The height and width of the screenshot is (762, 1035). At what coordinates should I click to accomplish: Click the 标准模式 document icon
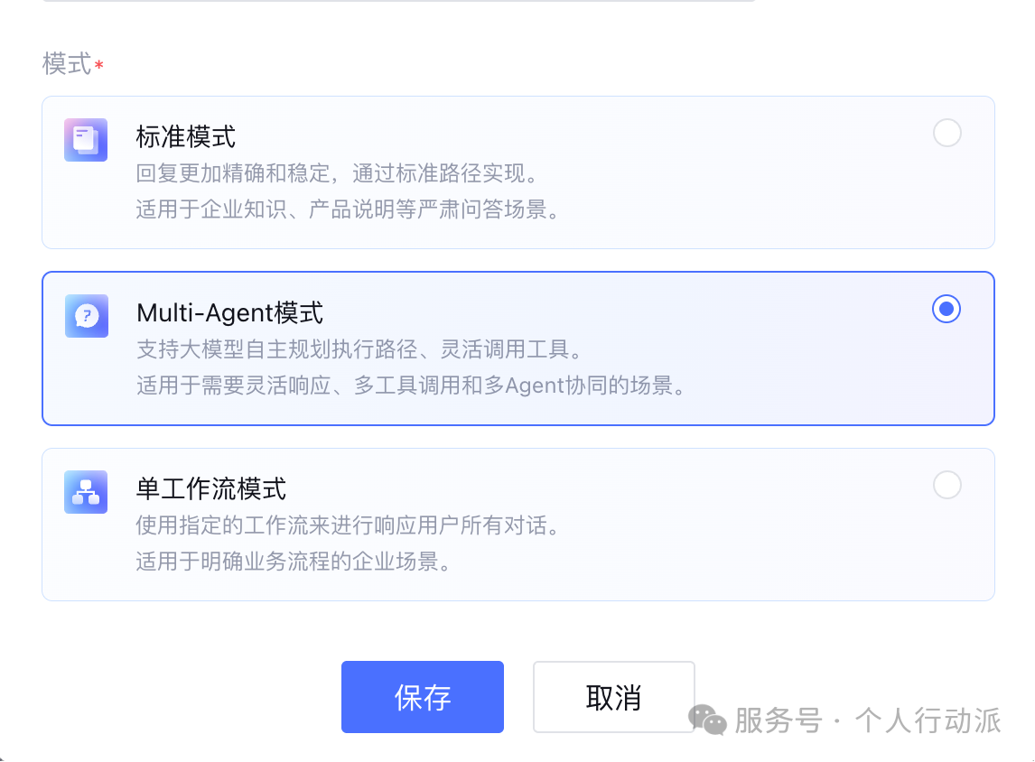[86, 140]
